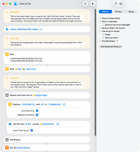Image resolution: width=140 pixels, height=152 pixels.
Task: Collapse the Replace action options chevron
Action: [64, 104]
